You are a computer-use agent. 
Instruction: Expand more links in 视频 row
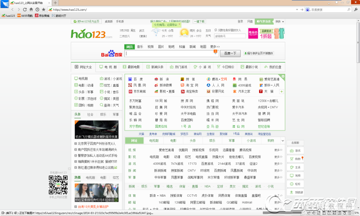[x=278, y=150]
